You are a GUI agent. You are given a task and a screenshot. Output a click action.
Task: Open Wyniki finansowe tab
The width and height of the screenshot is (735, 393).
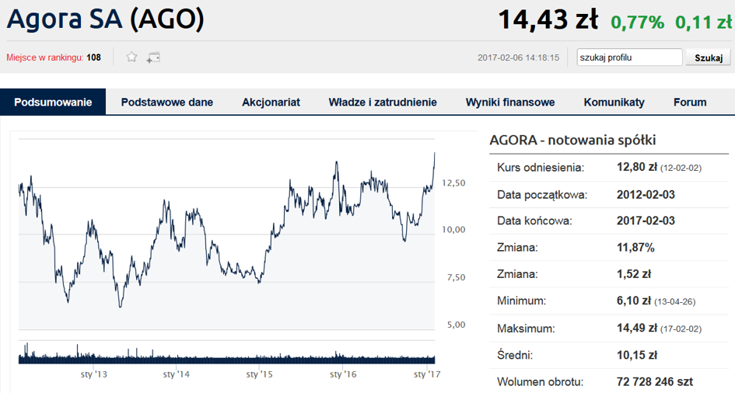(510, 102)
